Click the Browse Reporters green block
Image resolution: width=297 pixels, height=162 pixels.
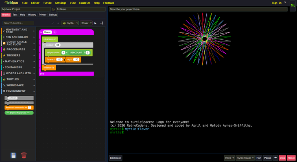[19, 113]
